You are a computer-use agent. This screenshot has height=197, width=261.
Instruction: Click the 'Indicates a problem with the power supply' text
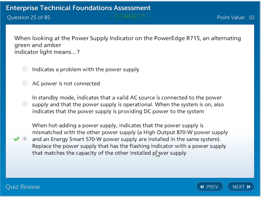[85, 69]
